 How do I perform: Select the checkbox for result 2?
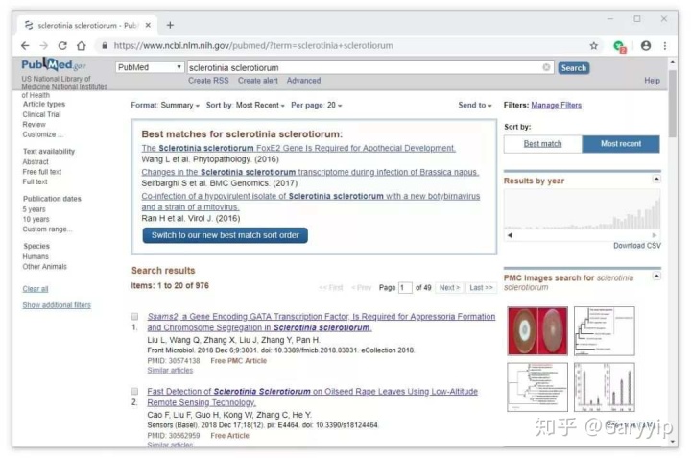click(x=134, y=392)
